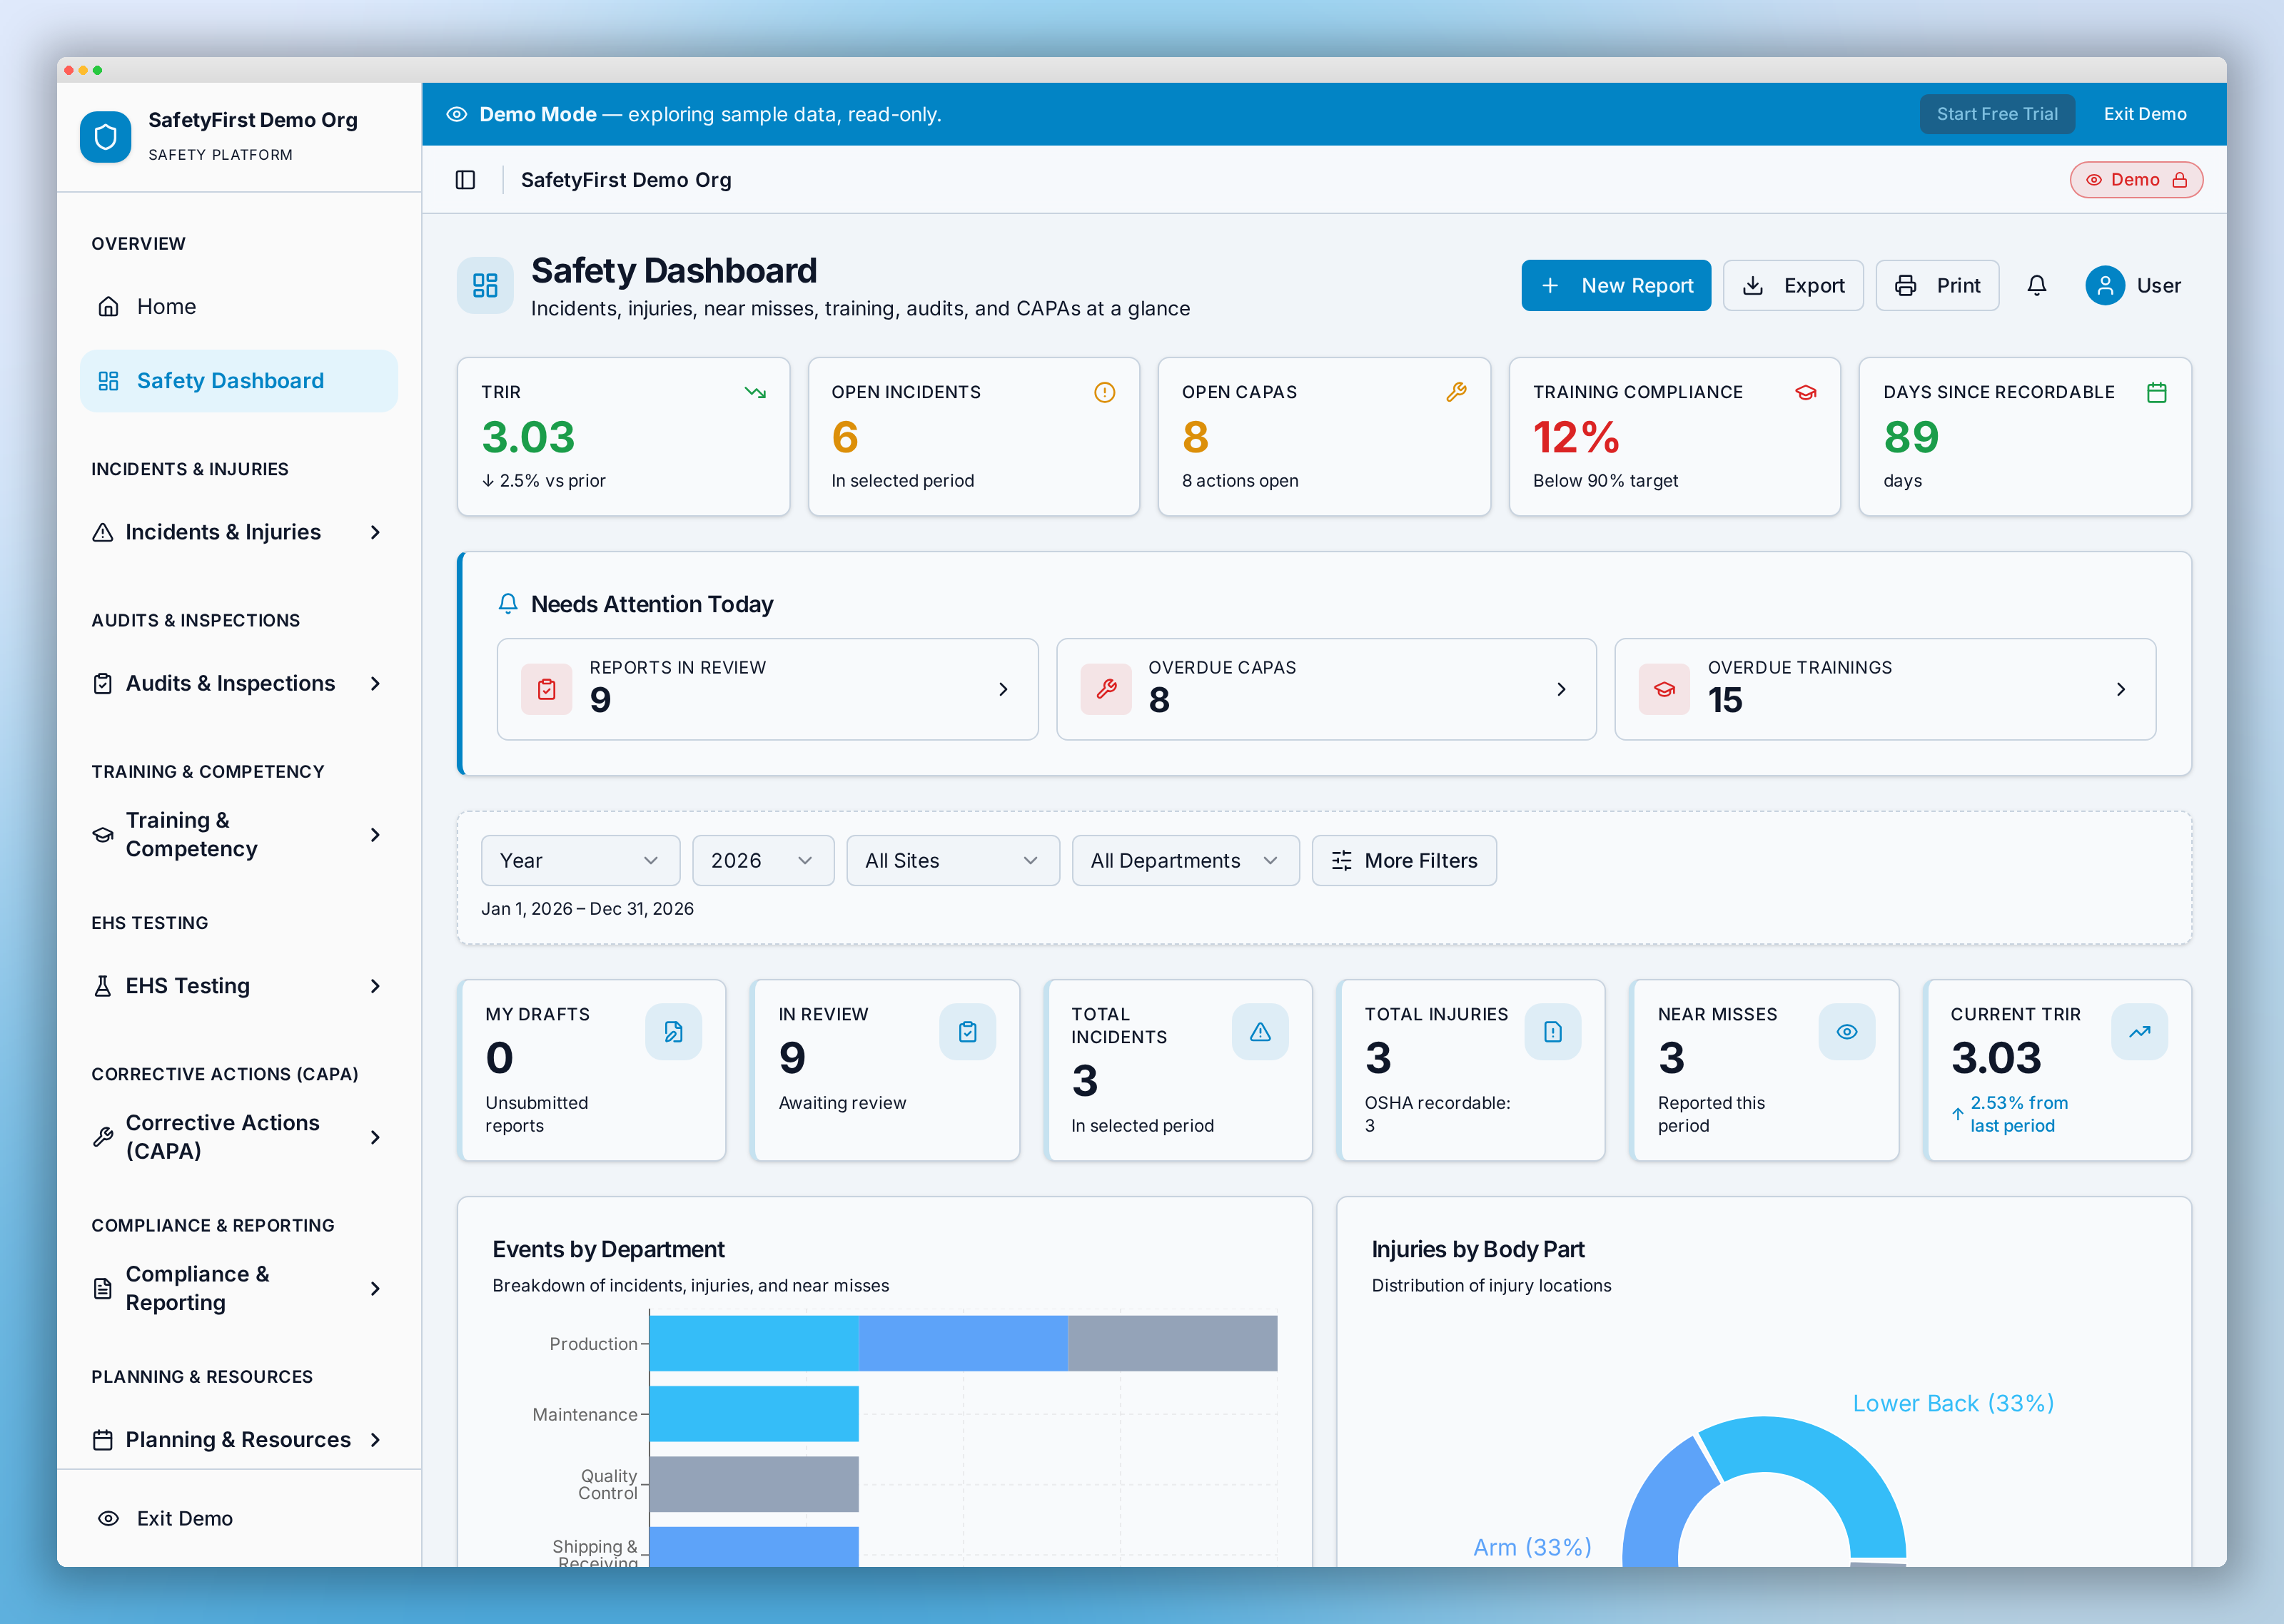Screen dimensions: 2284x1624
Task: Expand Compliance & Reporting sidebar section
Action: (x=238, y=1288)
